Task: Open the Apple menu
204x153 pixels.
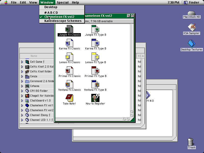Action: click(6, 2)
